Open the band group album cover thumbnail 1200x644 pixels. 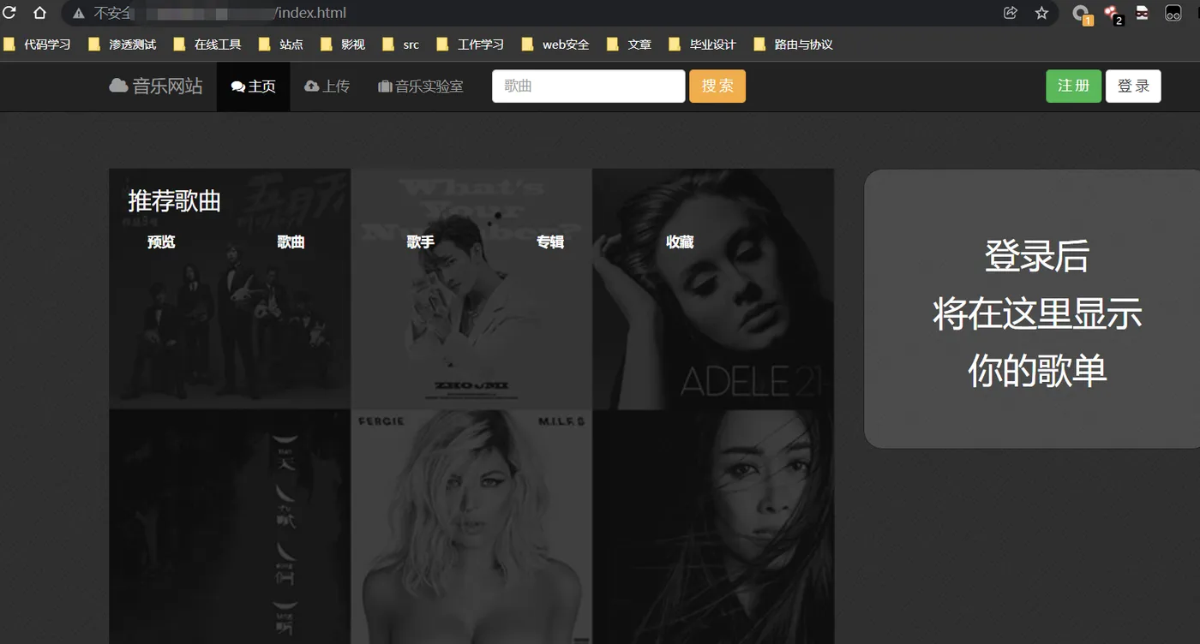pos(230,289)
